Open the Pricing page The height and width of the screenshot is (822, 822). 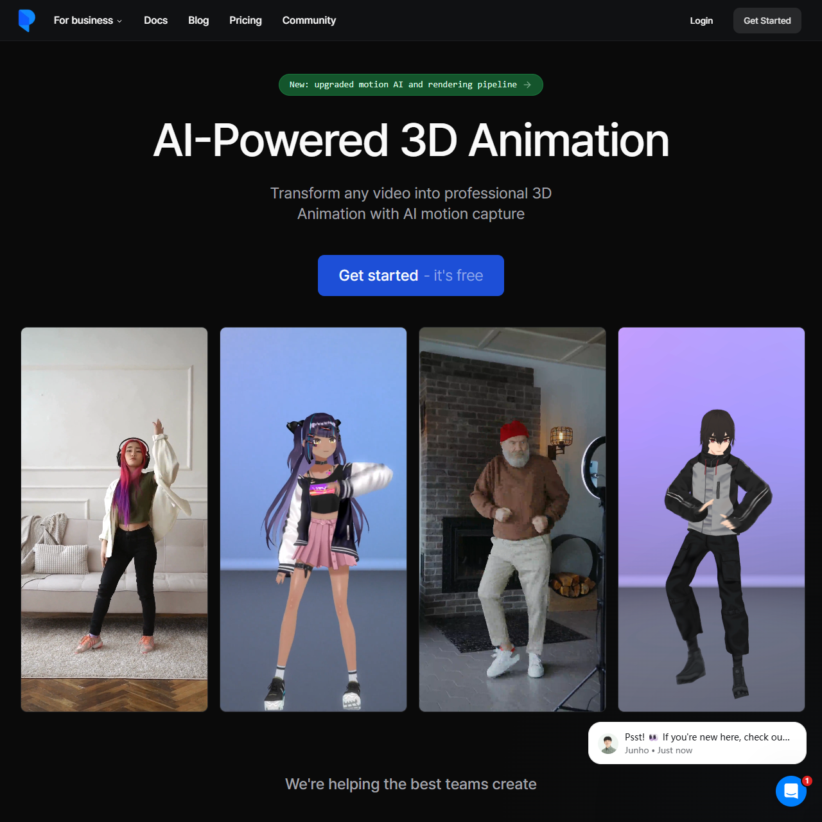pyautogui.click(x=245, y=21)
